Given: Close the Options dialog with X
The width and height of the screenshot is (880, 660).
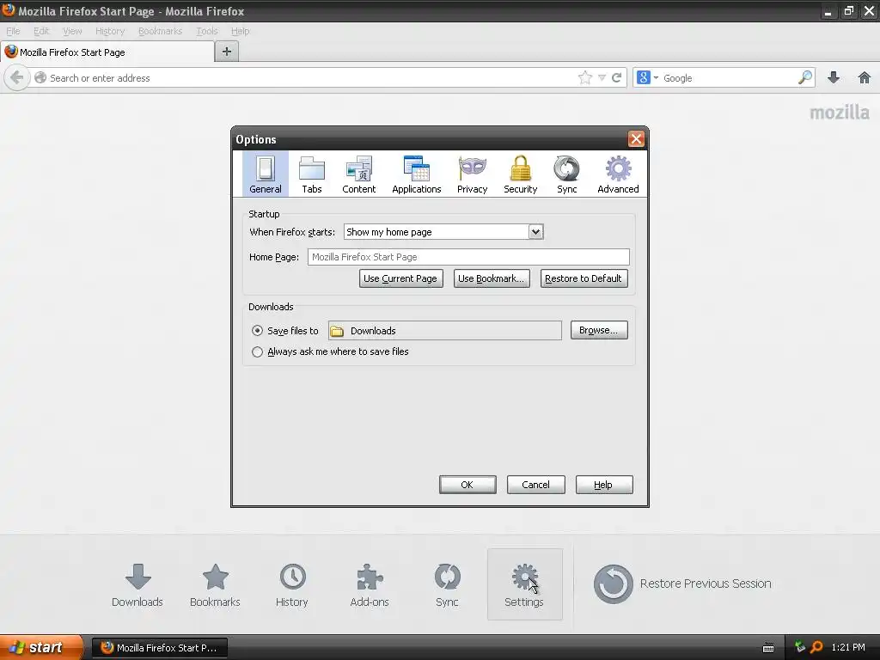Looking at the screenshot, I should (636, 138).
